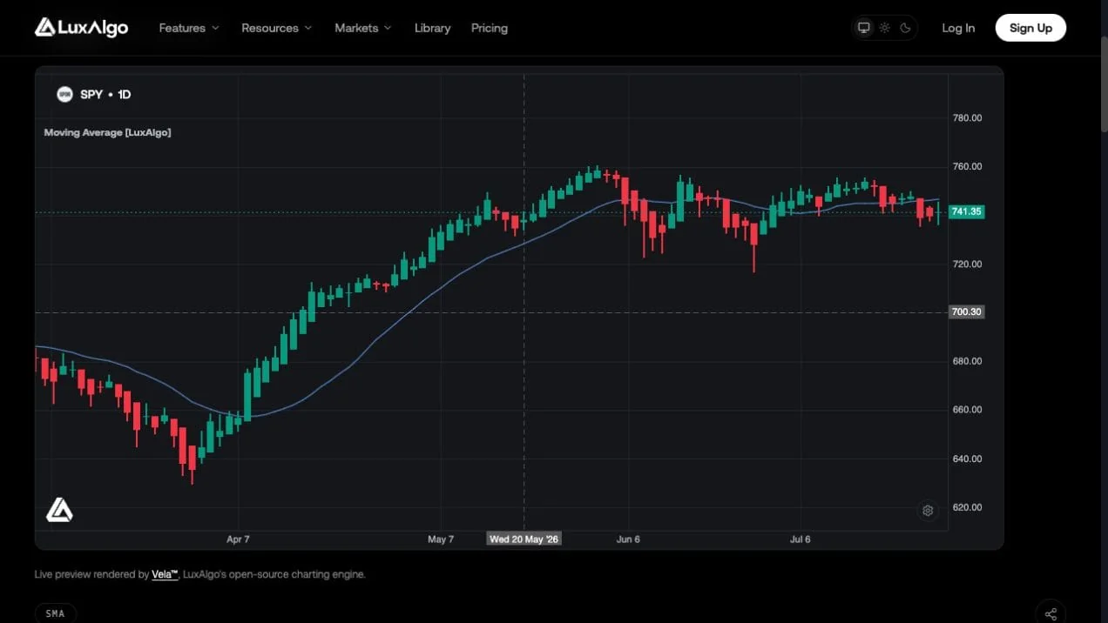1108x623 pixels.
Task: Open the Pricing page
Action: [x=490, y=28]
